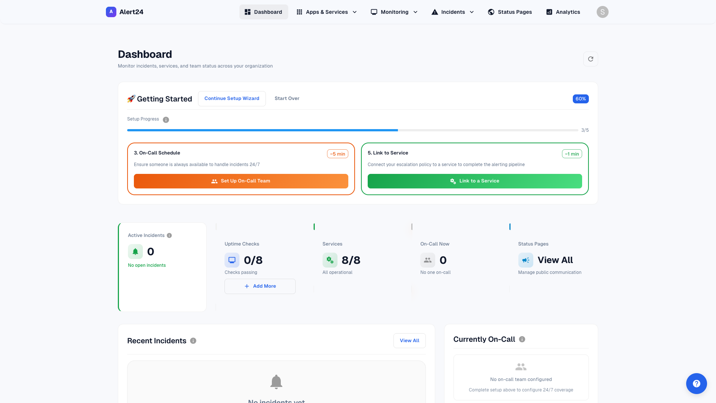716x403 pixels.
Task: Click the Uptime Checks monitor icon
Action: pyautogui.click(x=232, y=260)
